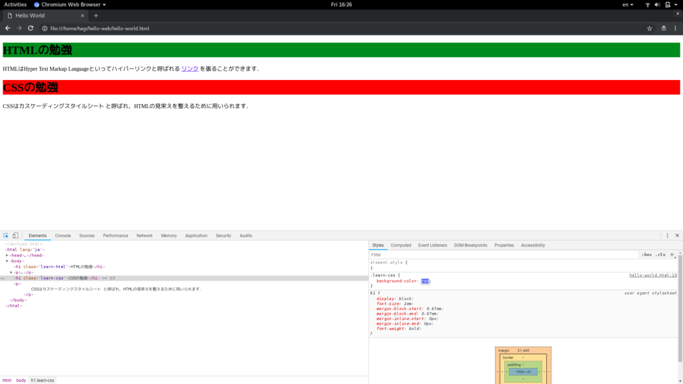
Task: Click the volume icon in top bar
Action: click(657, 5)
